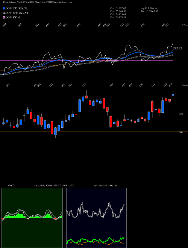
Task: Click the 306 price level label
Action: 181,132
